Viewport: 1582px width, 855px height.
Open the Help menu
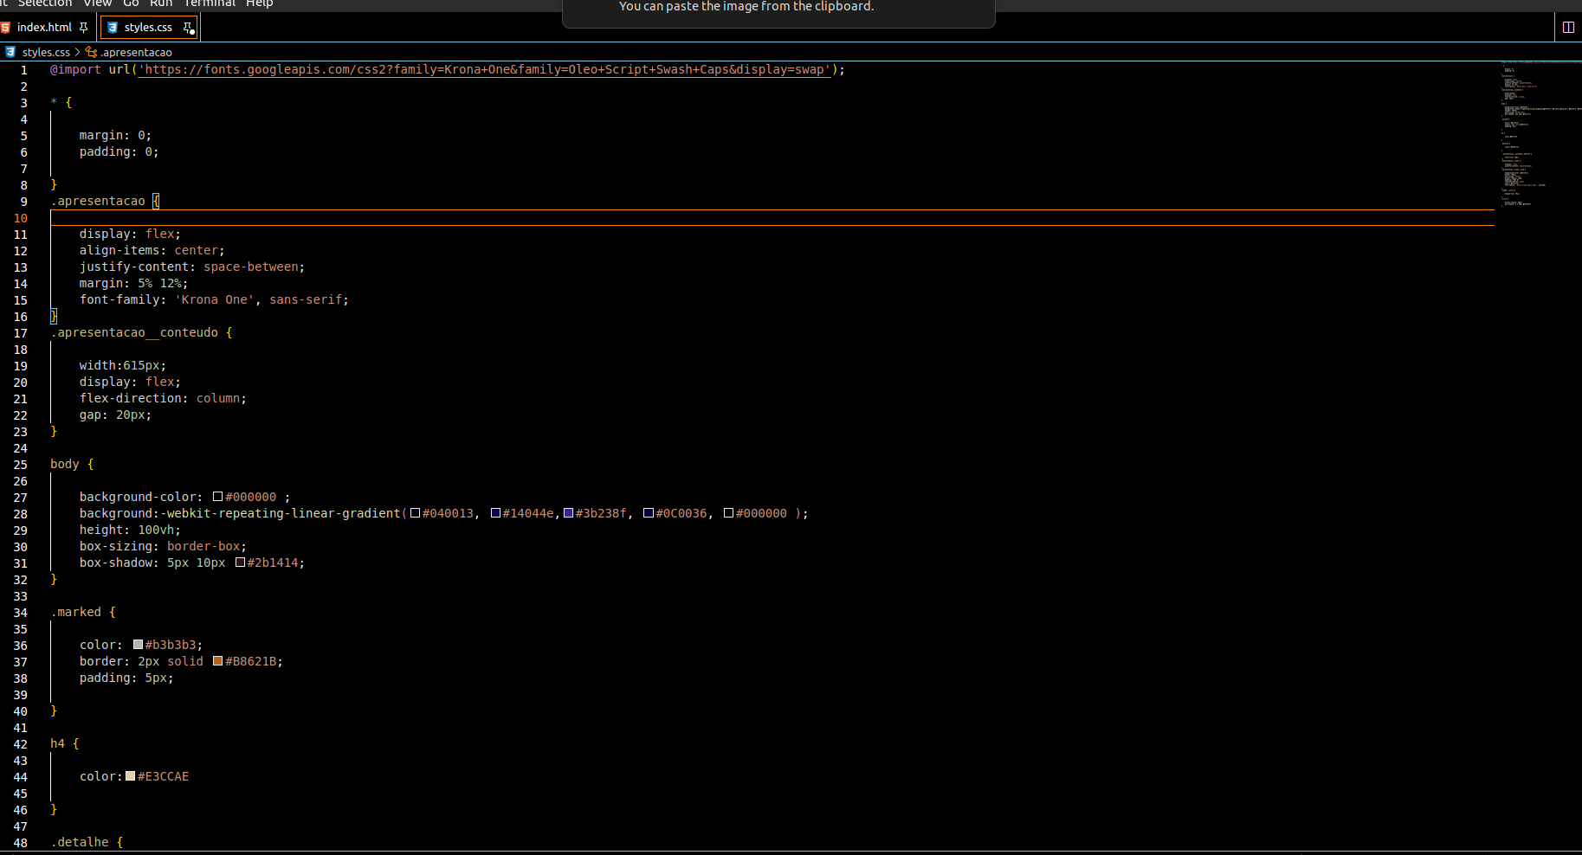260,3
